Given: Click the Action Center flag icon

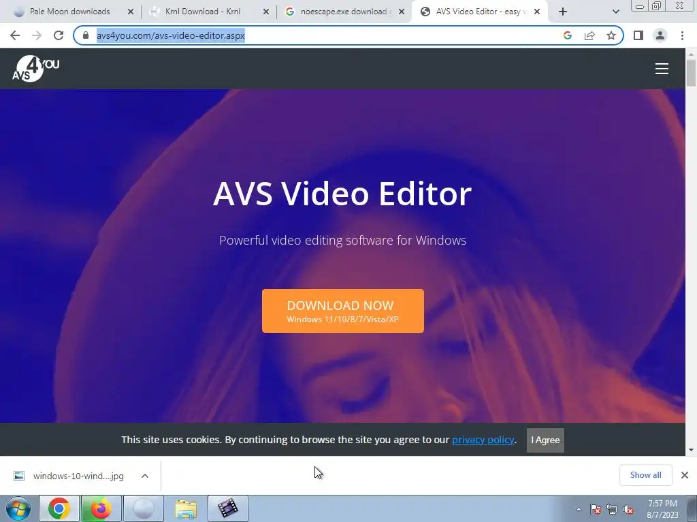Looking at the screenshot, I should pyautogui.click(x=596, y=509).
